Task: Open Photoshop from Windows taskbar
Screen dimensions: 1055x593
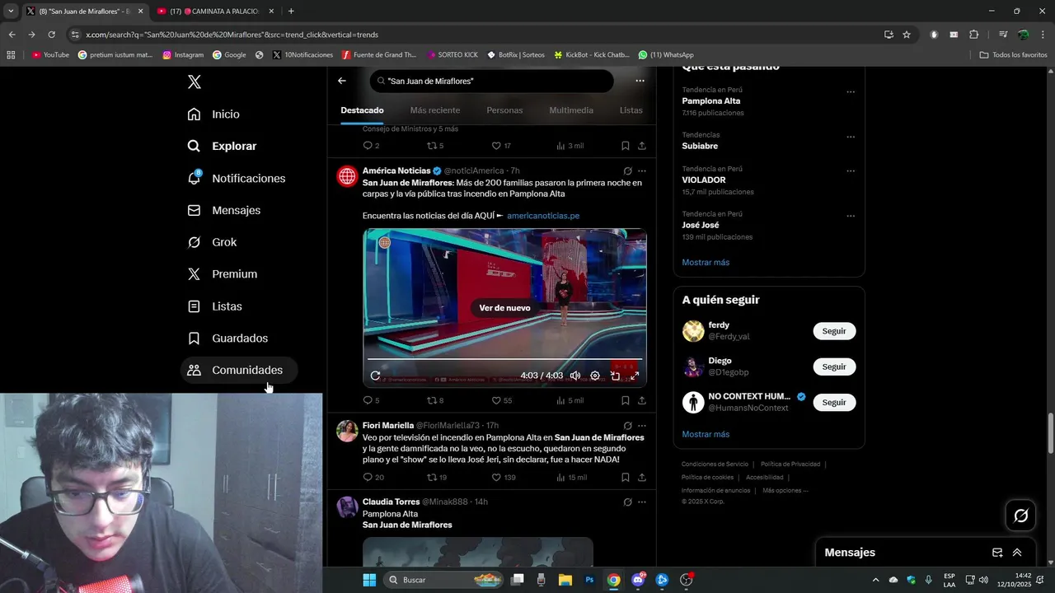Action: point(589,580)
